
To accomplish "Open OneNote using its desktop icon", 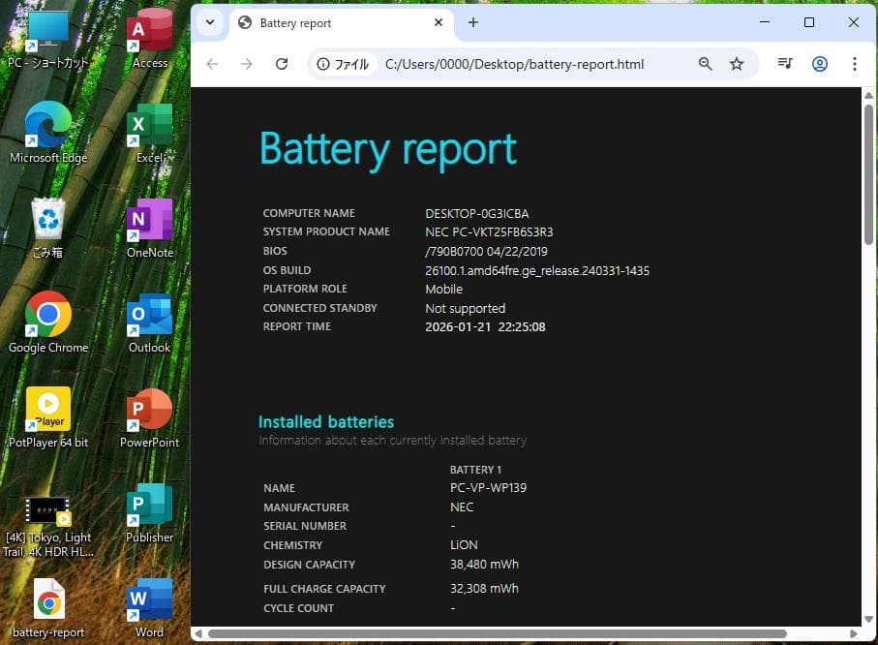I will 147,220.
